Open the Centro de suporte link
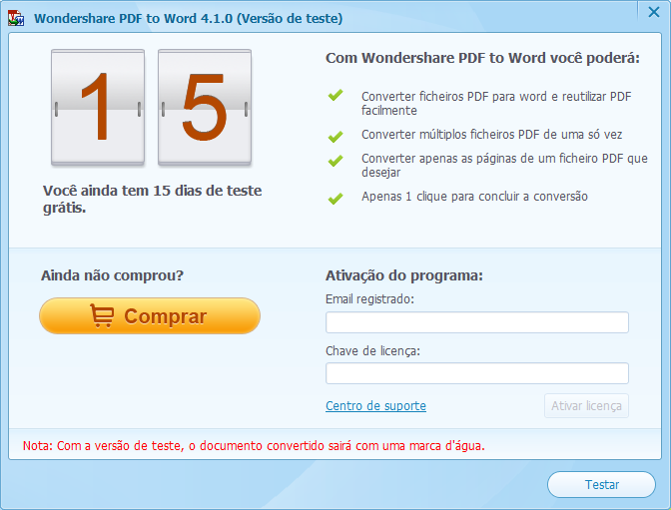 click(375, 405)
